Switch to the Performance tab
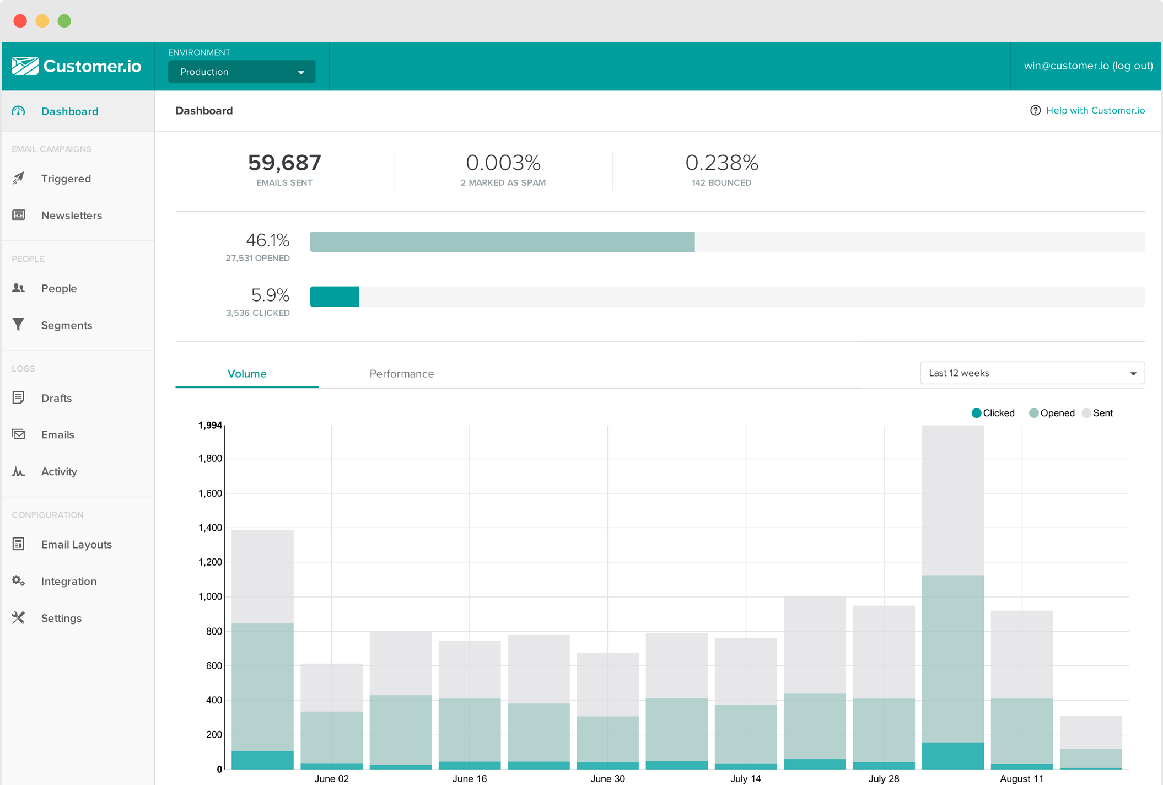Screen dimensions: 1163x785 tap(401, 374)
